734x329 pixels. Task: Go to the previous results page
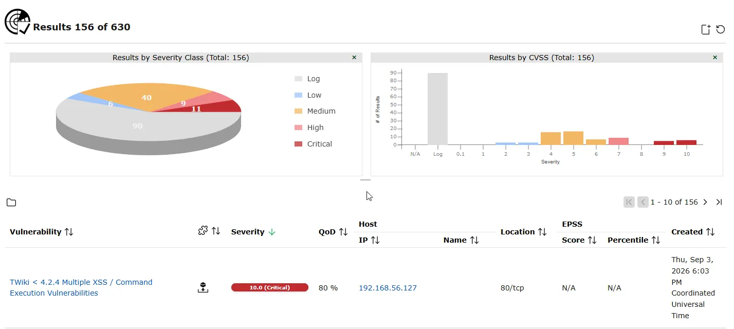[x=643, y=202]
